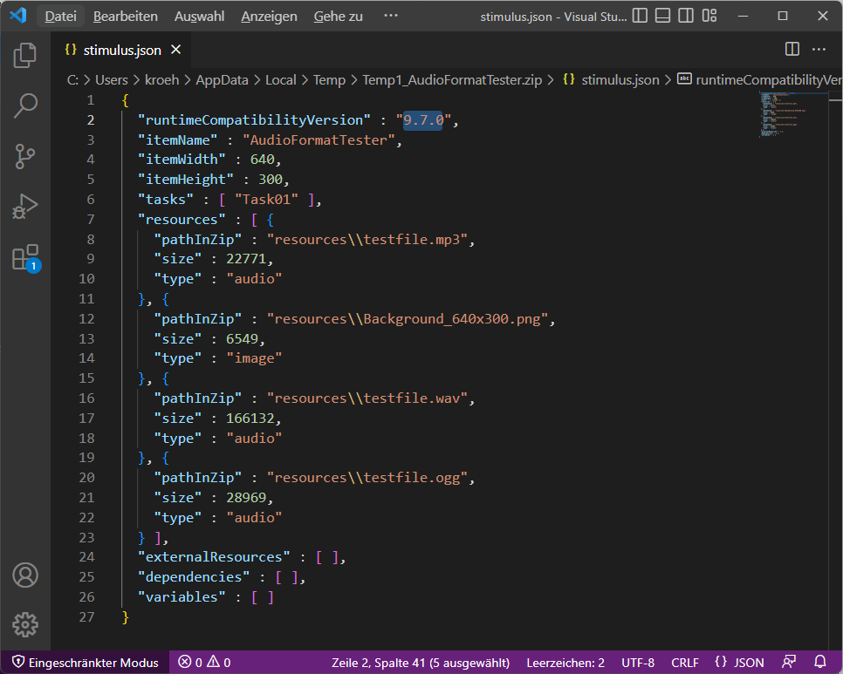Open editor More Actions ellipsis menu
843x674 pixels.
tap(819, 50)
